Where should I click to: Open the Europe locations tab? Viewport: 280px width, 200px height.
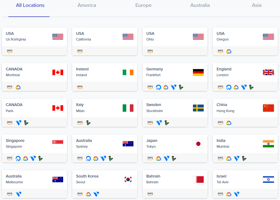[143, 5]
